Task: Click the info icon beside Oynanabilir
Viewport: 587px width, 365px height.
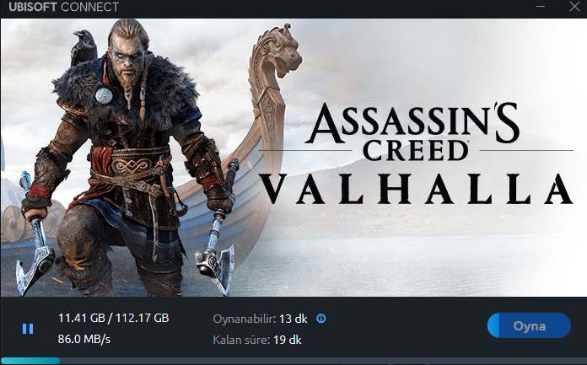Action: [320, 319]
